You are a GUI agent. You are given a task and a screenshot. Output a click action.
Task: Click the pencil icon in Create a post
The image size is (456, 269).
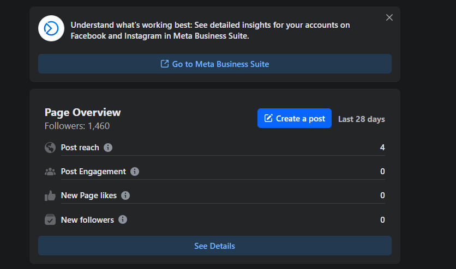click(268, 118)
